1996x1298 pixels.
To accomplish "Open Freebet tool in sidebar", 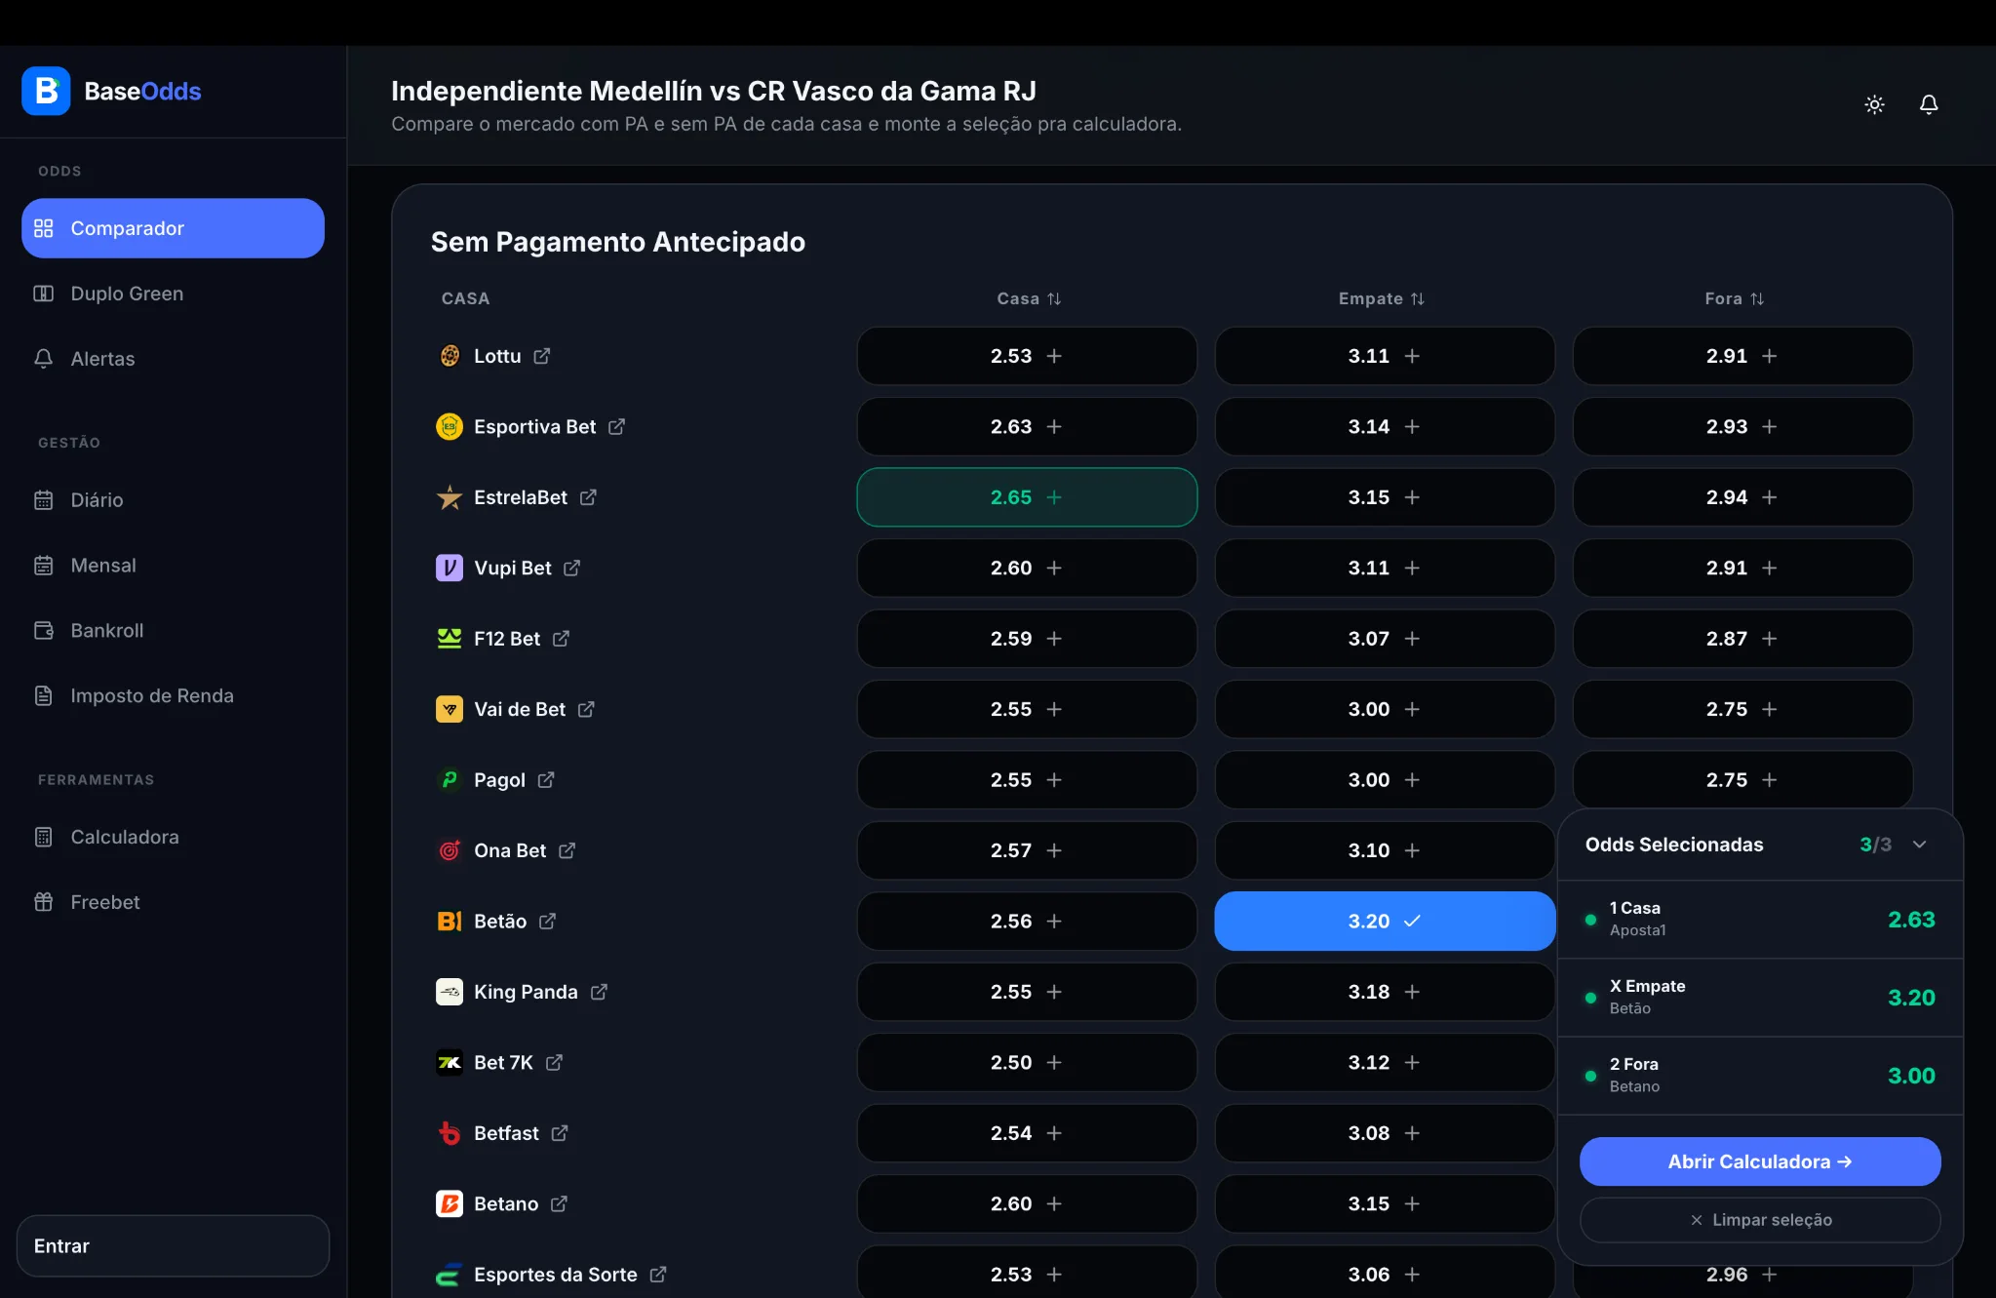I will click(x=173, y=903).
